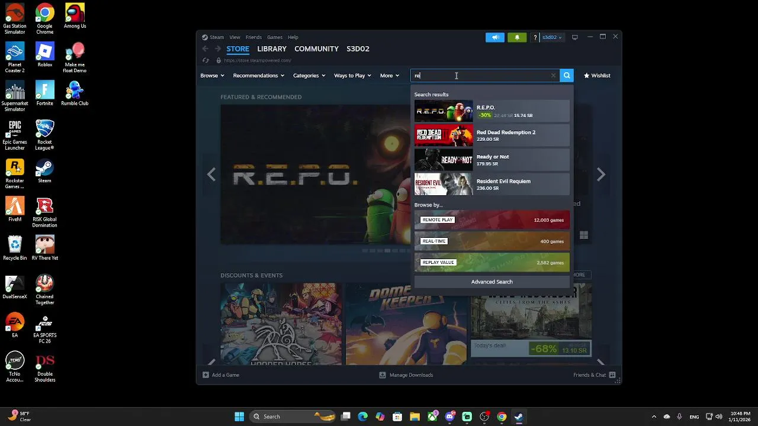Open the Wishlist star link
This screenshot has width=758, height=426.
tap(597, 76)
